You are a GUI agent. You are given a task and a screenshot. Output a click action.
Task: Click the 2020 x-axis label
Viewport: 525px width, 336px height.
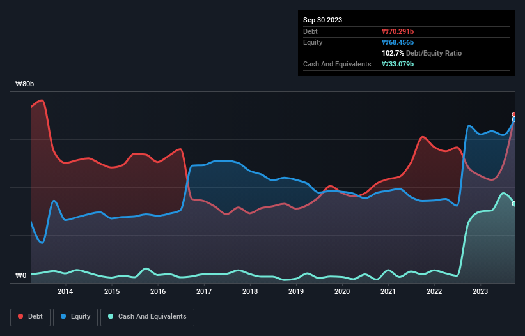[x=342, y=291]
